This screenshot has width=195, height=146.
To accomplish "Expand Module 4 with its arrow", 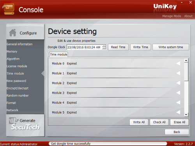I will pos(178,102).
